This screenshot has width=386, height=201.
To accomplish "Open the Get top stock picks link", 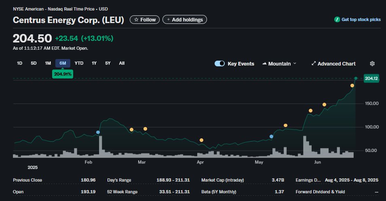I will coord(357,19).
